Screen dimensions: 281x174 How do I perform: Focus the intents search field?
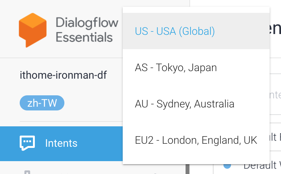point(275,94)
